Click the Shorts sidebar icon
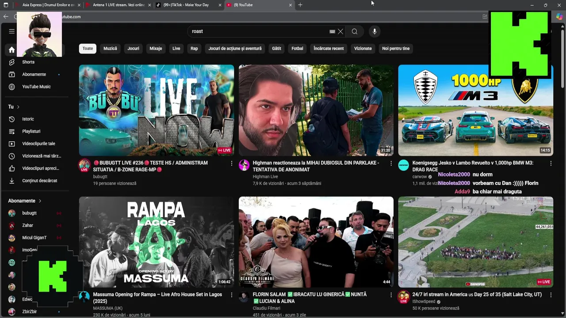 (x=12, y=62)
